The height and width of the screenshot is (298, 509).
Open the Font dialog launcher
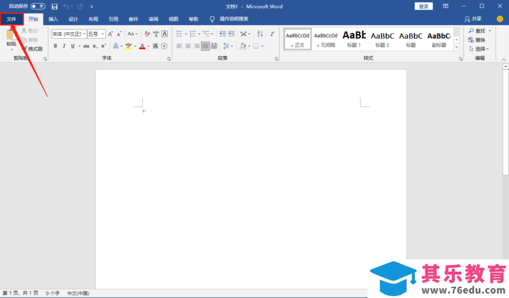[x=169, y=59]
